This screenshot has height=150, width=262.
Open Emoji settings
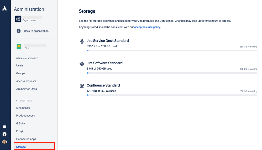19,131
